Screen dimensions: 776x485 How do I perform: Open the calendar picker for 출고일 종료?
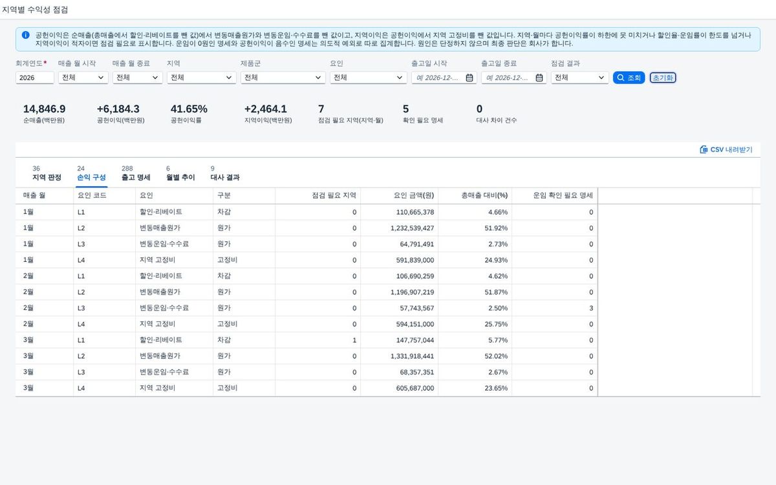[540, 78]
